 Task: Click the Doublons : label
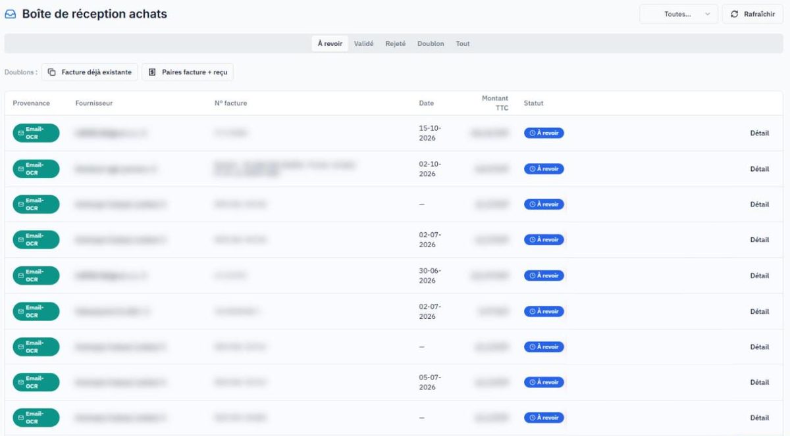coord(21,72)
